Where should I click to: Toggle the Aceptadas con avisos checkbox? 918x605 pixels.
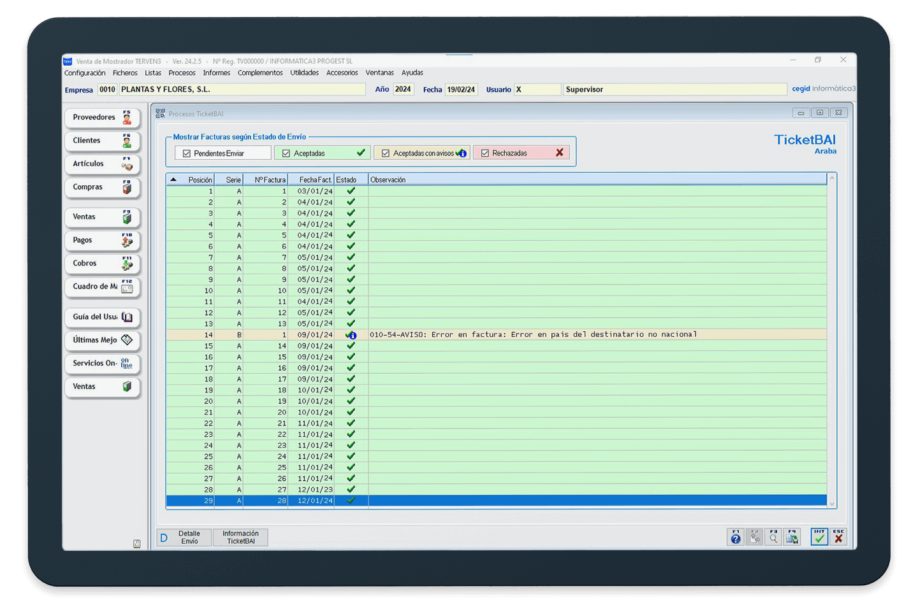[386, 153]
